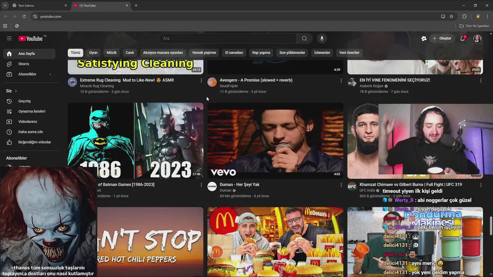Select the Rap yapma chip
Viewport: 493px width, 277px height.
point(261,53)
